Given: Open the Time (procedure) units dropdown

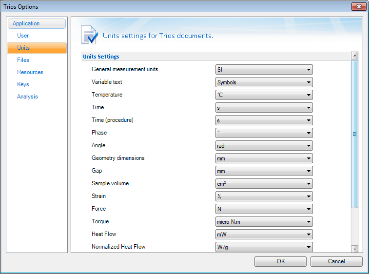Looking at the screenshot, I should (264, 120).
